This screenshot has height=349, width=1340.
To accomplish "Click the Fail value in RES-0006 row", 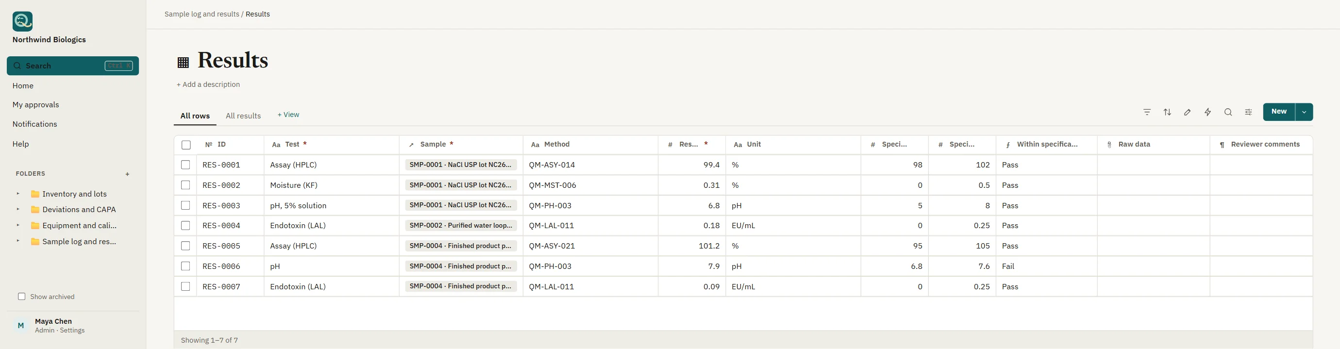I will (x=1008, y=266).
